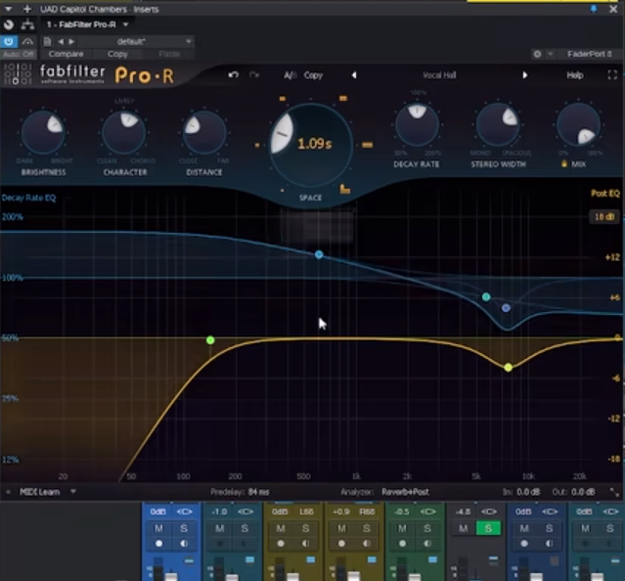Viewport: 625px width, 581px height.
Task: Click sidechain icon next to power button
Action: pos(27,41)
